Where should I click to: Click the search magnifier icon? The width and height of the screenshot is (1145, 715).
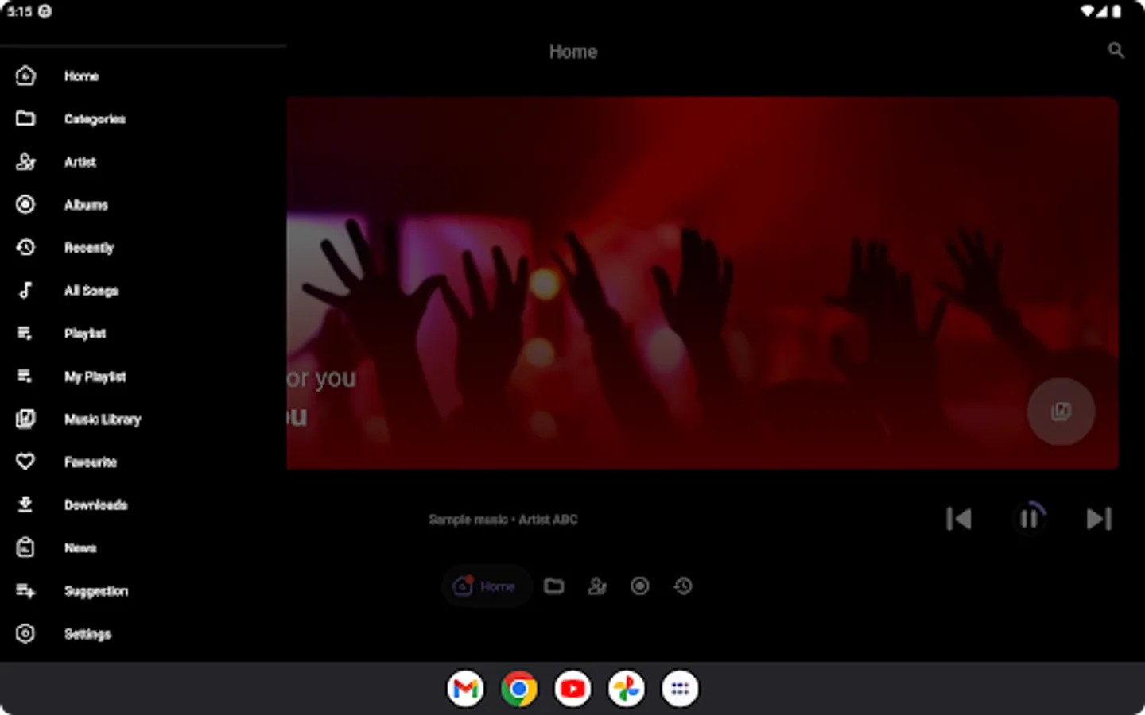[x=1116, y=51]
